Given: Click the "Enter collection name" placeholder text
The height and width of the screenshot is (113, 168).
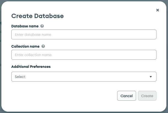Looking at the screenshot, I should (x=33, y=55).
